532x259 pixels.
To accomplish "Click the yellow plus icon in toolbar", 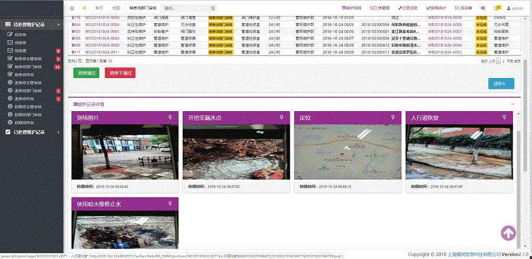I will (x=85, y=8).
